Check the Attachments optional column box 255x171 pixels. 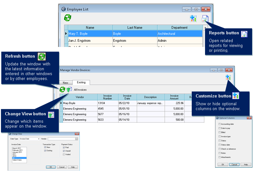(x=220, y=157)
